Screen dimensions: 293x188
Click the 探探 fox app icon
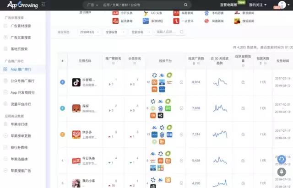76,108
